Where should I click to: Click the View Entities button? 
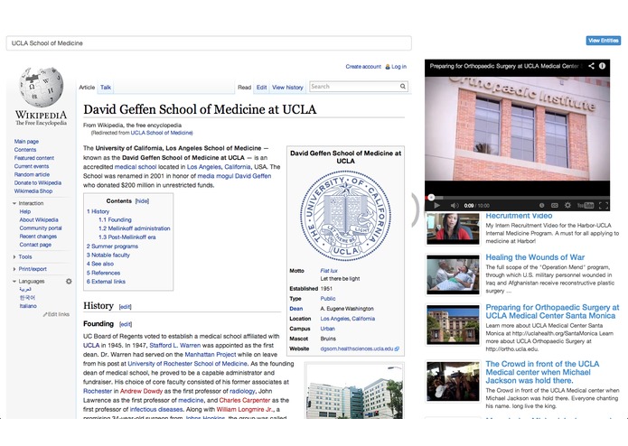coord(604,41)
